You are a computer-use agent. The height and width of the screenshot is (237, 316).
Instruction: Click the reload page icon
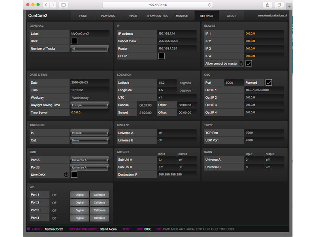point(210,5)
